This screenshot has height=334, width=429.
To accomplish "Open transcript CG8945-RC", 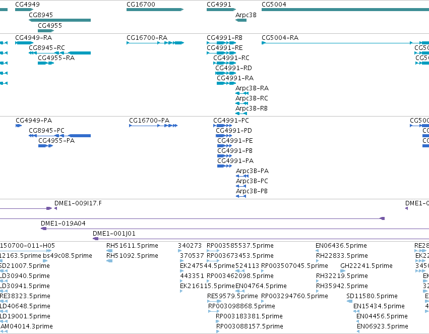I will click(47, 47).
